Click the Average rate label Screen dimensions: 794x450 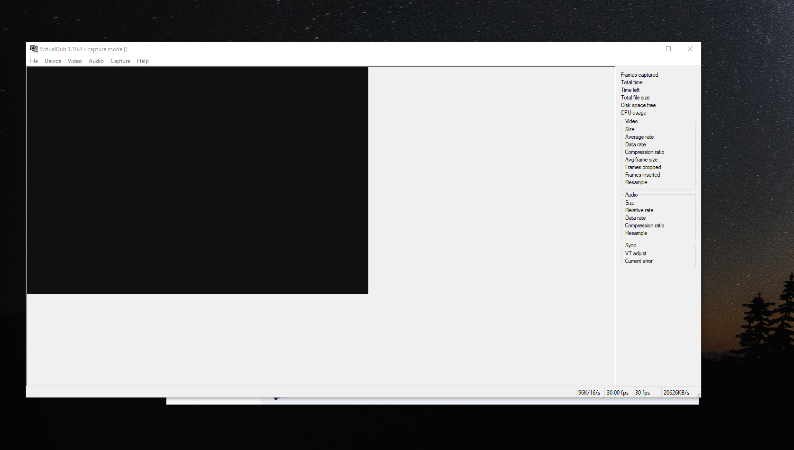(x=639, y=137)
